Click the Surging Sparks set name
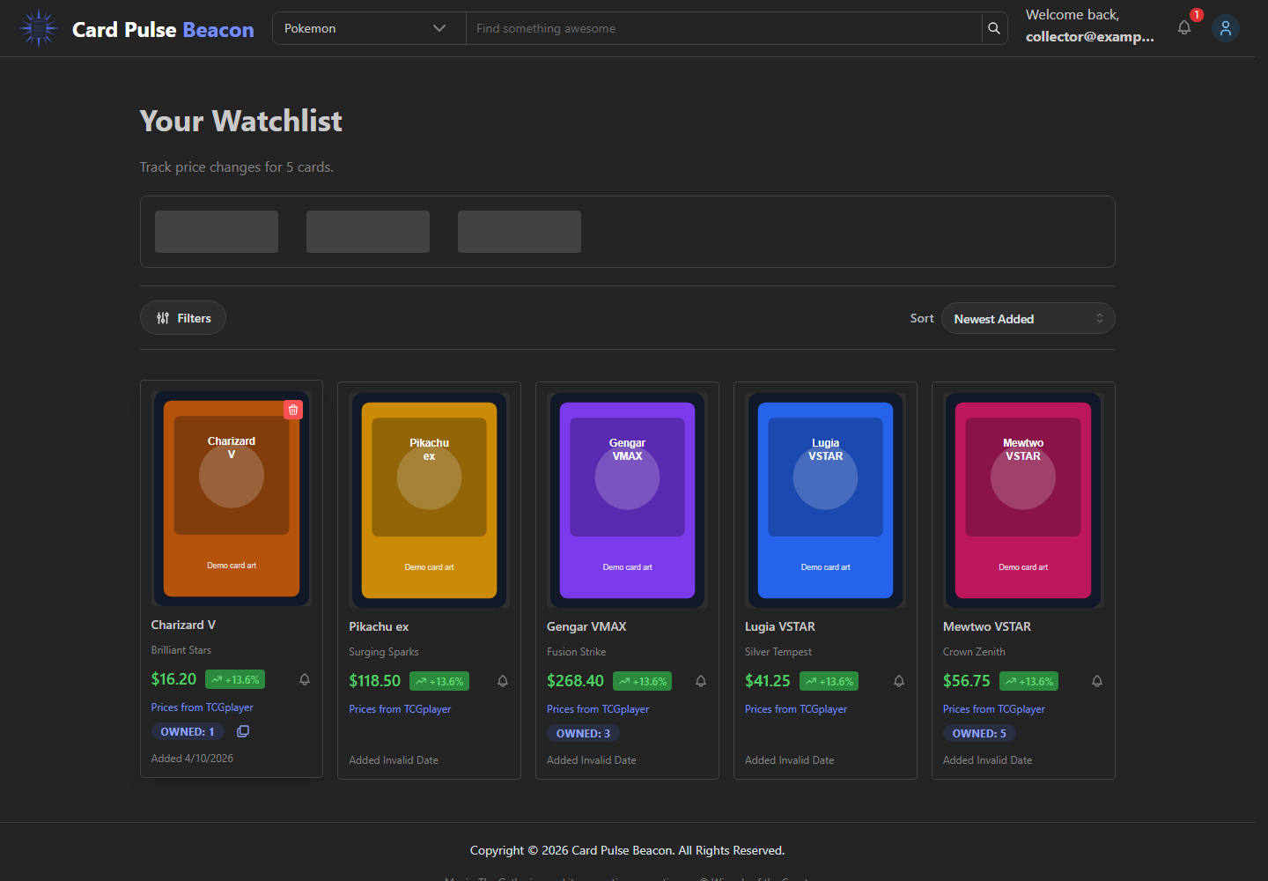 (x=384, y=652)
